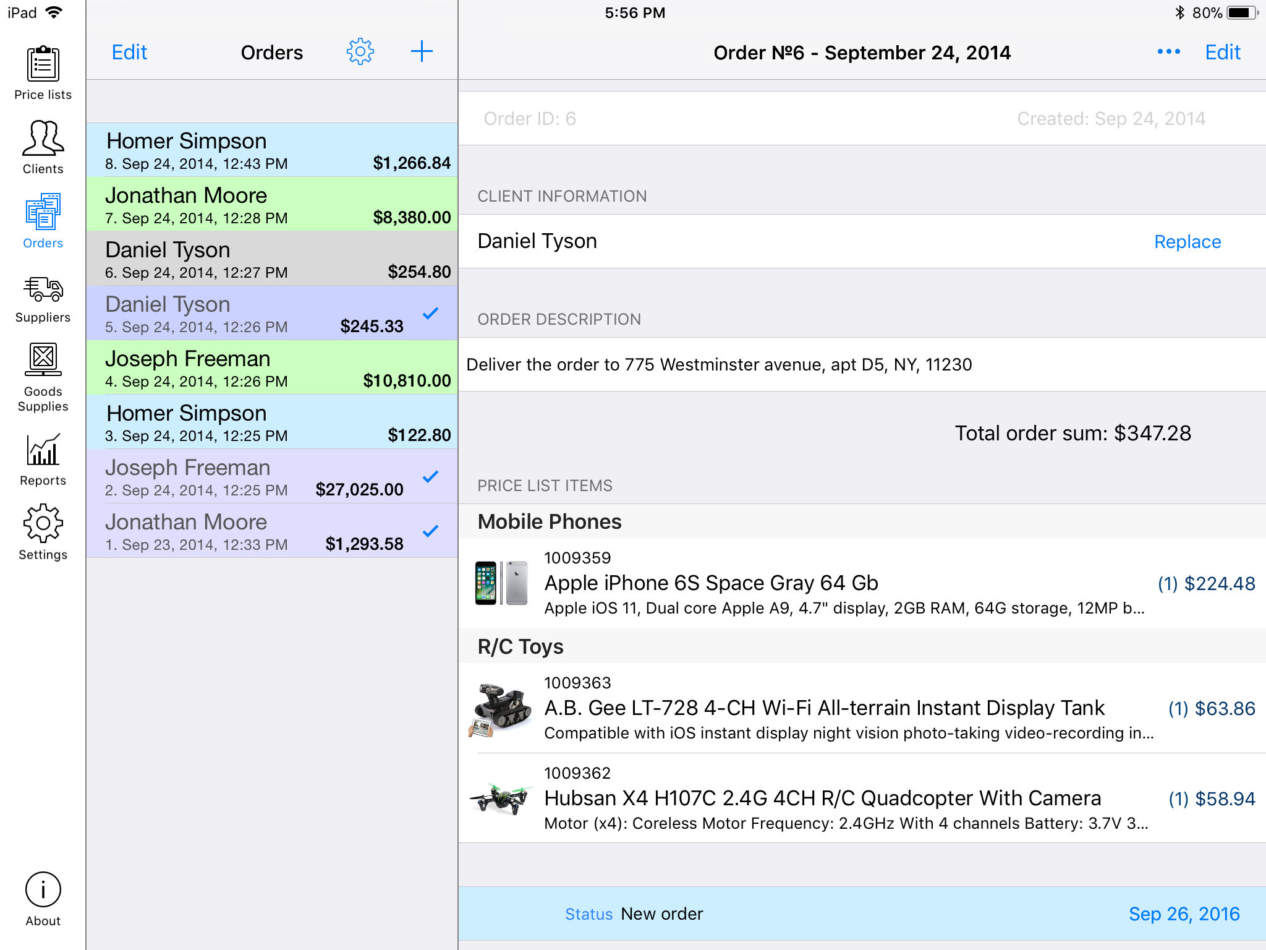This screenshot has width=1266, height=950.
Task: Tap the Created: Sep 24, 2014 label
Action: click(1111, 118)
